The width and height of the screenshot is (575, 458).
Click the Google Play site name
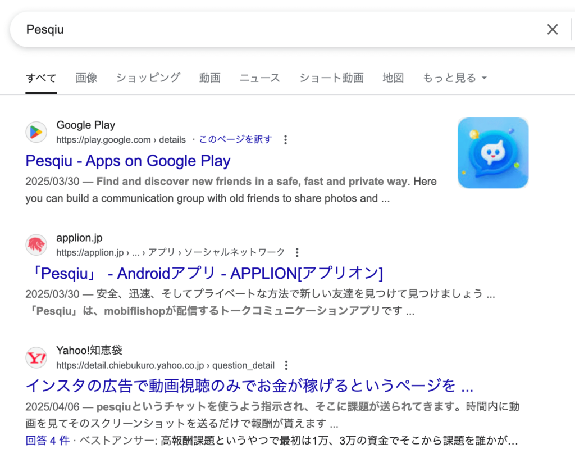86,125
